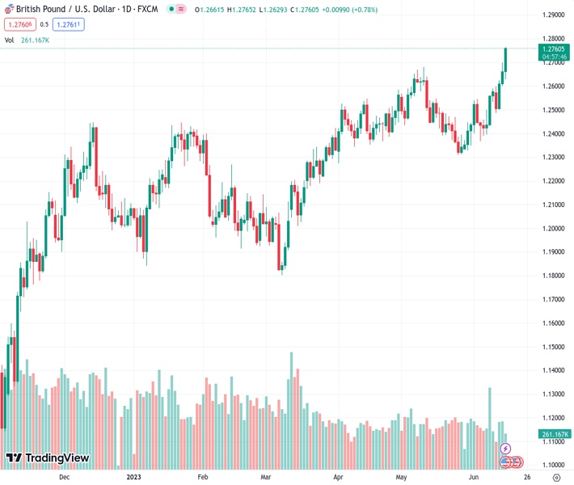The width and height of the screenshot is (574, 485).
Task: Click the volume label 261.167K on axis
Action: pyautogui.click(x=553, y=435)
